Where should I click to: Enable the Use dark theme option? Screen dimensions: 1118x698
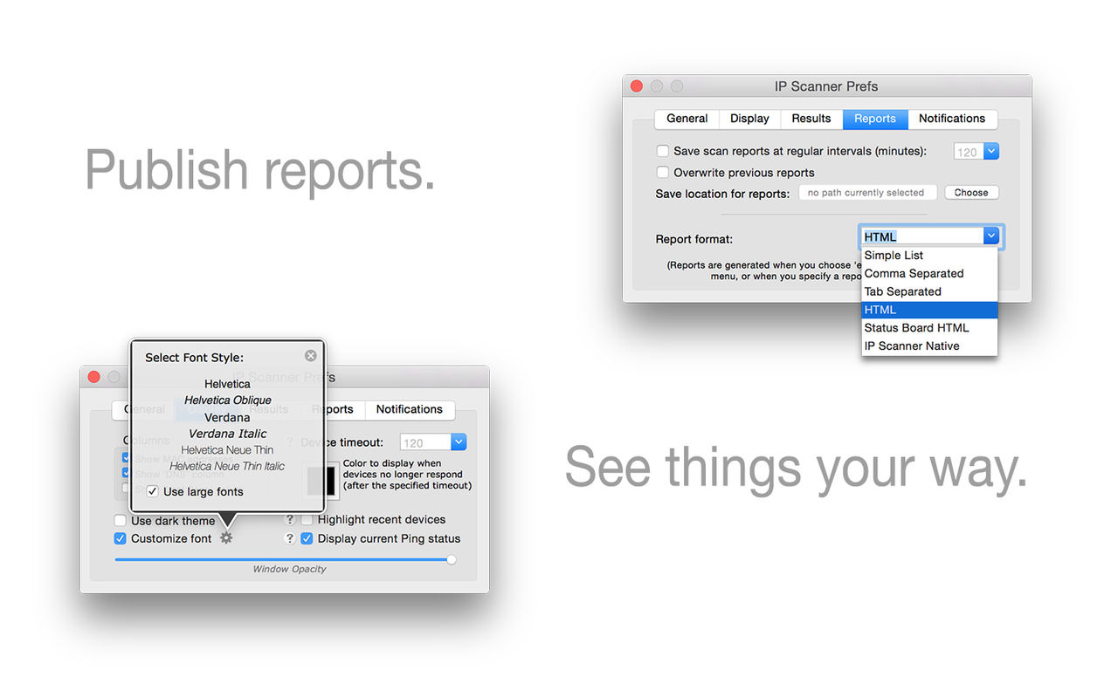point(121,521)
